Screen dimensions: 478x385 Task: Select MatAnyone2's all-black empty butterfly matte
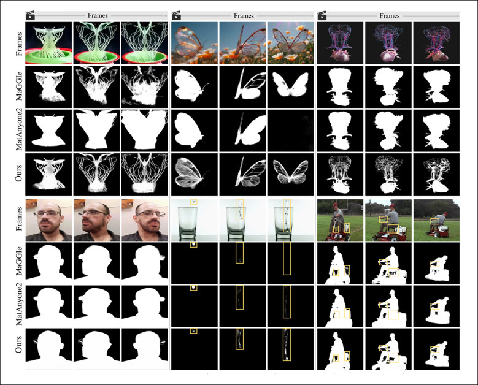click(290, 131)
